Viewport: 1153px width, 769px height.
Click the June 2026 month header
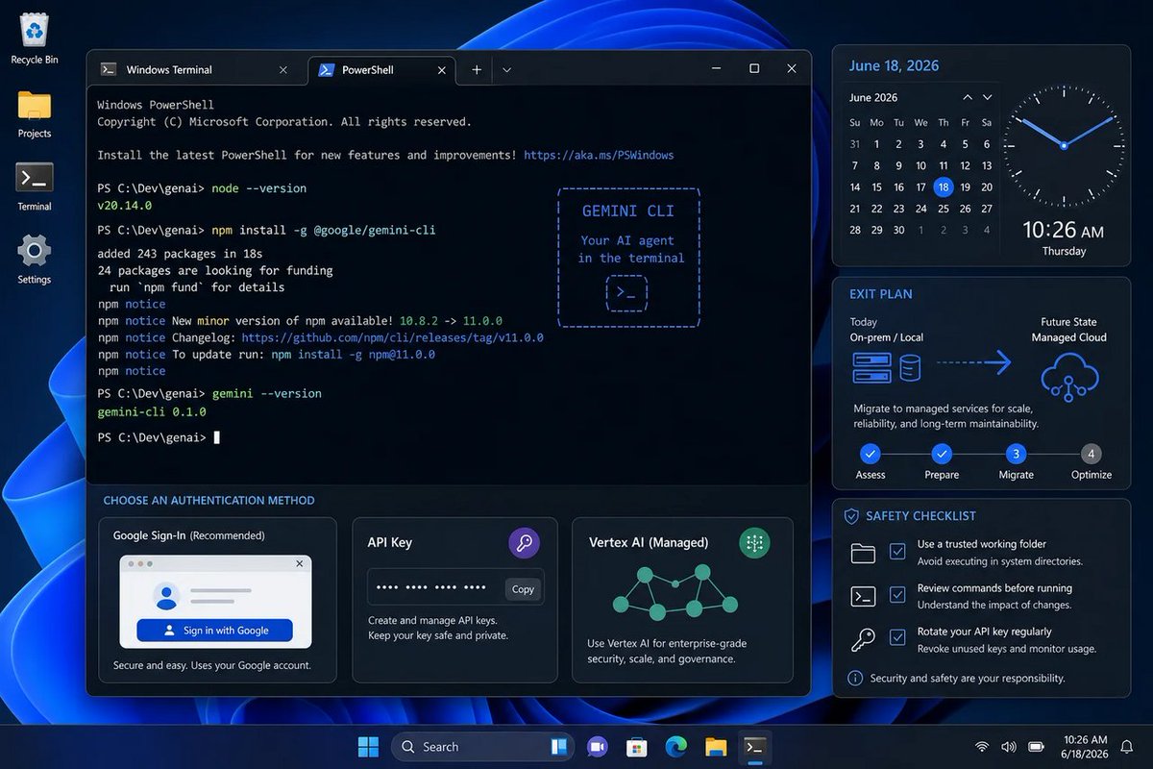tap(873, 98)
